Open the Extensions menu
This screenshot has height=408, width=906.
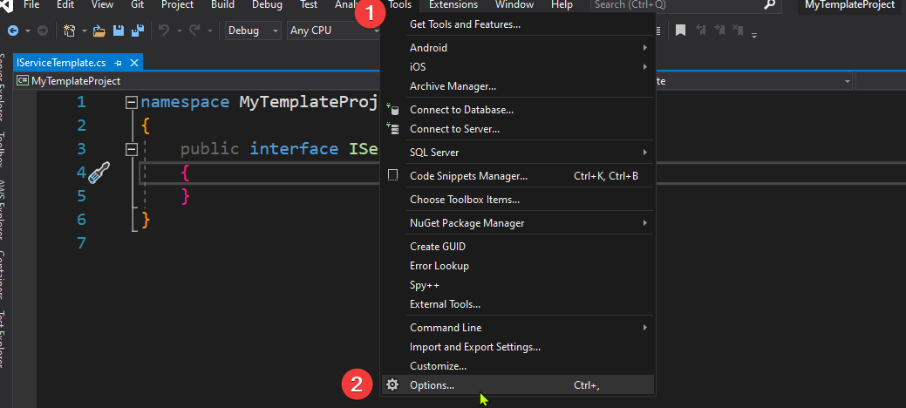point(453,4)
